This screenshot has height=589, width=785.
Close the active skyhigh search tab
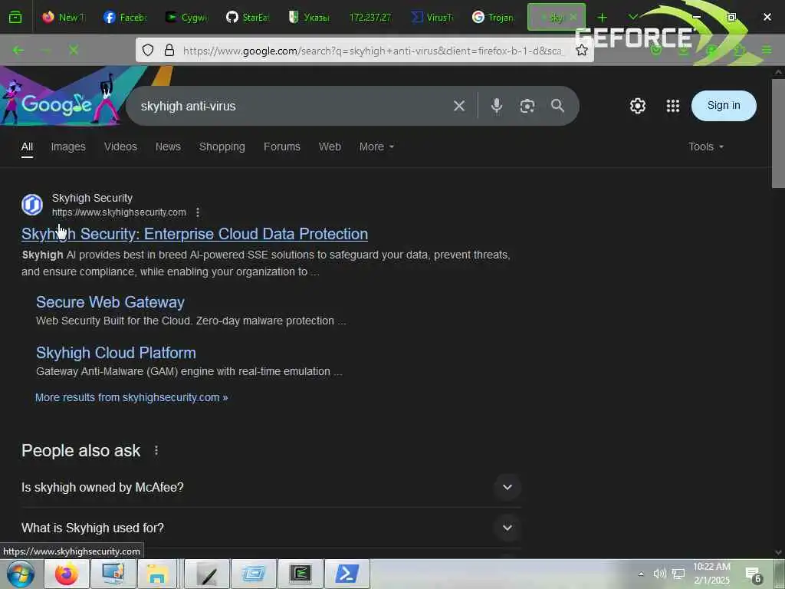pos(573,17)
